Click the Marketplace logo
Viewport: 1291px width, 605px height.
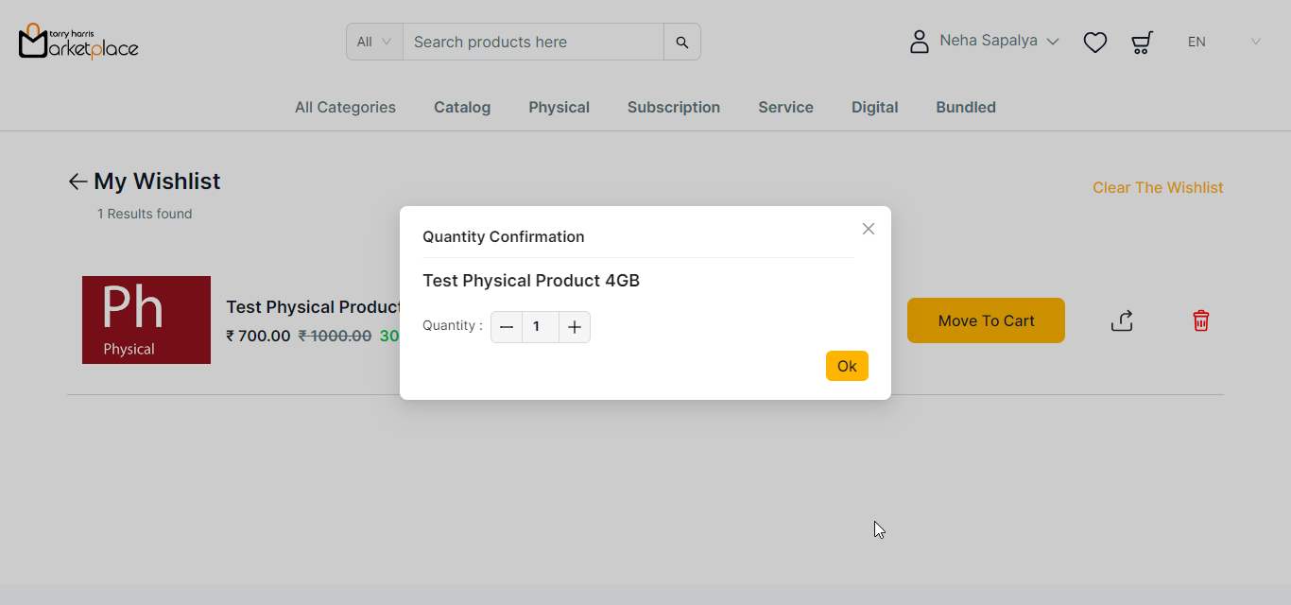click(x=78, y=42)
